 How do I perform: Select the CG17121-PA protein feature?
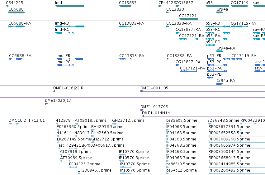tap(188, 71)
